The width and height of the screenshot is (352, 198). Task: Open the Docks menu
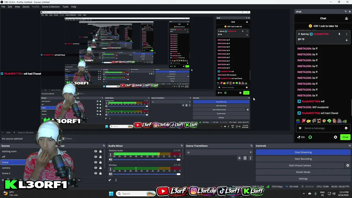tap(26, 7)
